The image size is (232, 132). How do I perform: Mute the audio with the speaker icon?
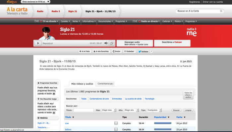tap(106, 43)
